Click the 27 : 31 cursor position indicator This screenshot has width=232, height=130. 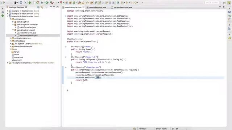click(x=175, y=129)
